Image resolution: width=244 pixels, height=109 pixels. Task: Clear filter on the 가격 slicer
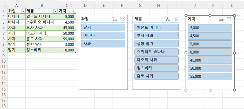pos(229,19)
